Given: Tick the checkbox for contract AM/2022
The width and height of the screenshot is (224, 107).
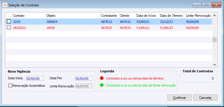Looking at the screenshot, I should click(x=9, y=27).
